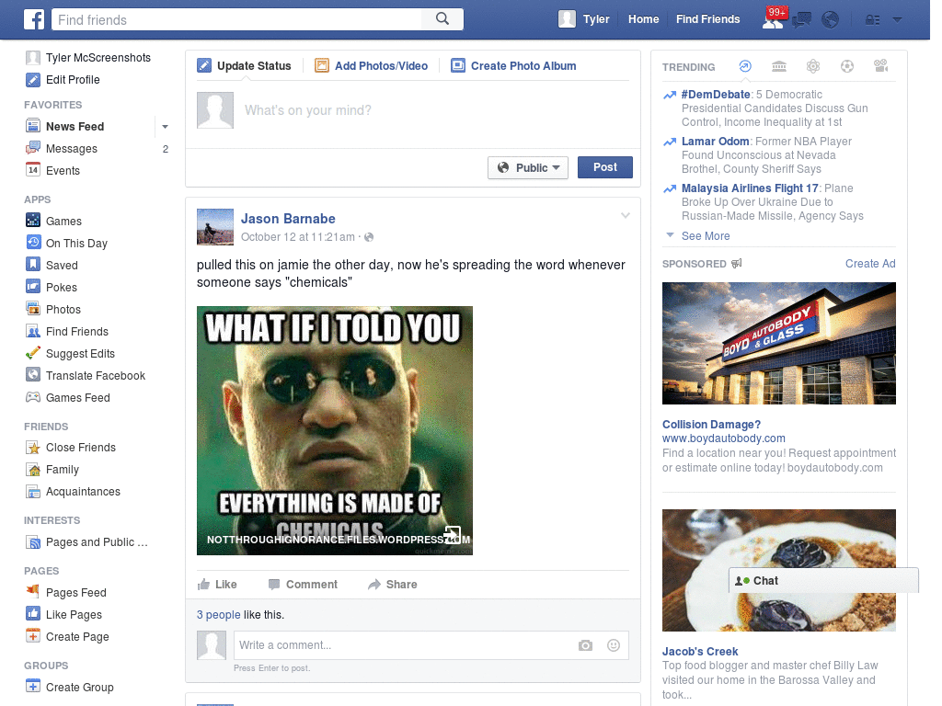Image resolution: width=942 pixels, height=706 pixels.
Task: Open the Matrix meme image
Action: (335, 430)
